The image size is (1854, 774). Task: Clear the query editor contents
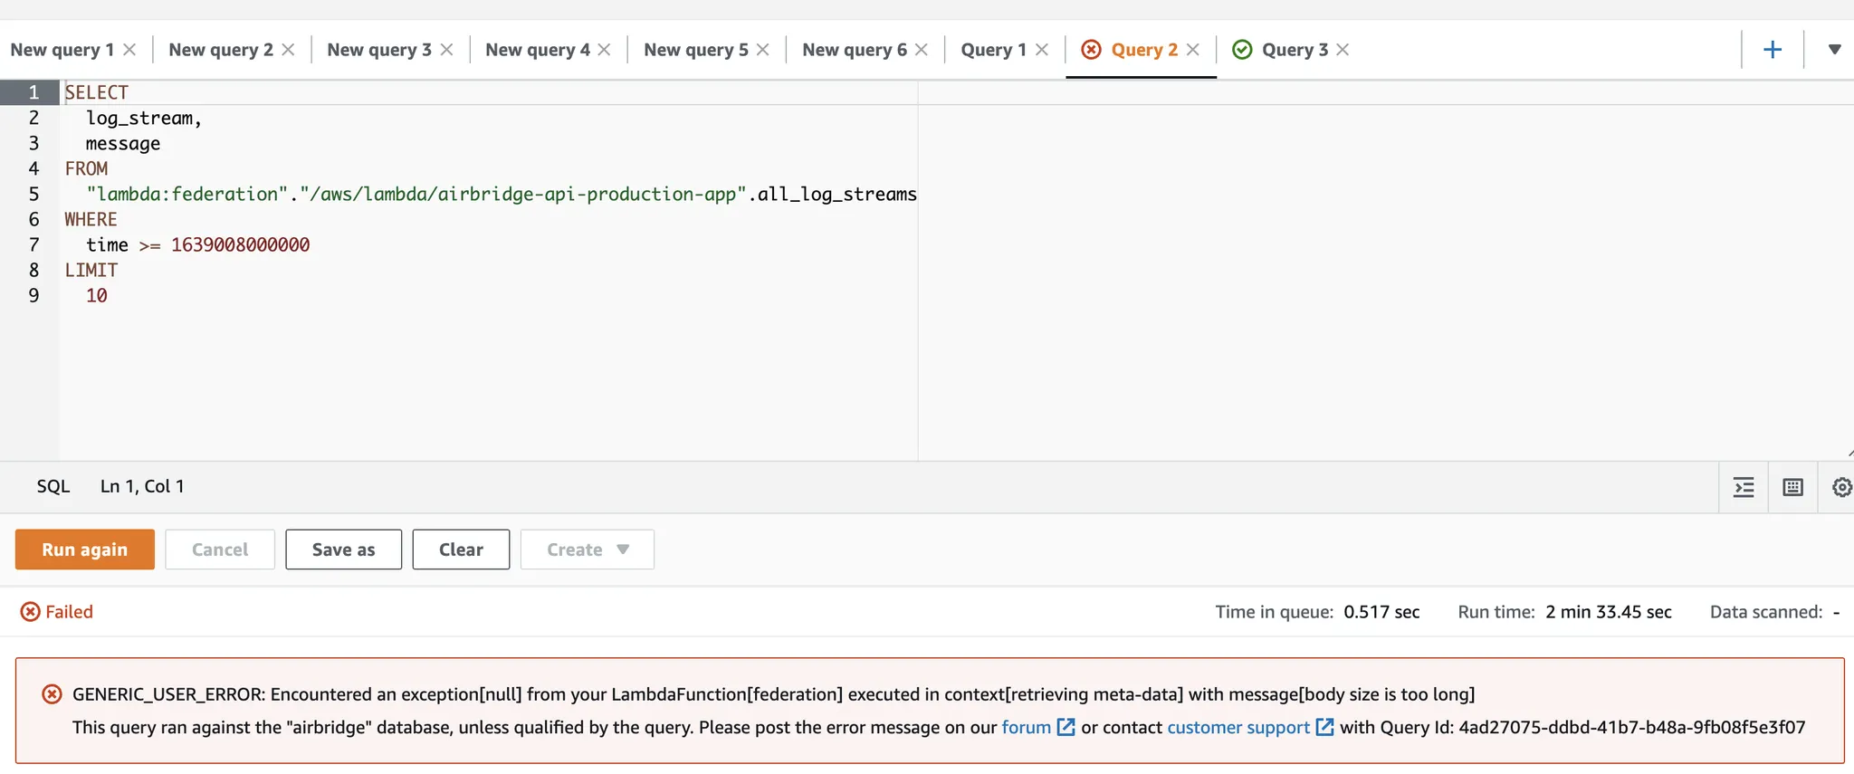[x=461, y=549]
